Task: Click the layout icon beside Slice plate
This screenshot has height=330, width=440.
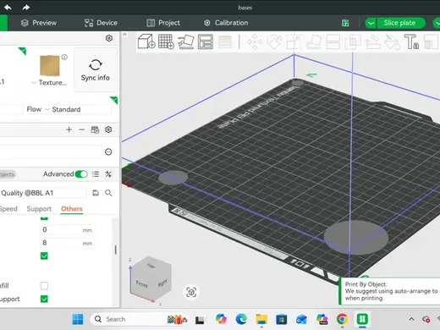Action: point(345,23)
